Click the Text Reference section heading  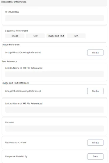pyautogui.click(x=9, y=61)
